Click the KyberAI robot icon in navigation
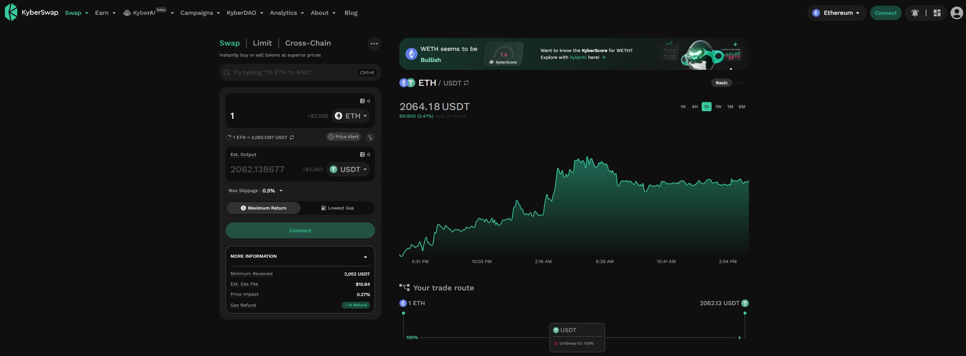 click(x=127, y=13)
